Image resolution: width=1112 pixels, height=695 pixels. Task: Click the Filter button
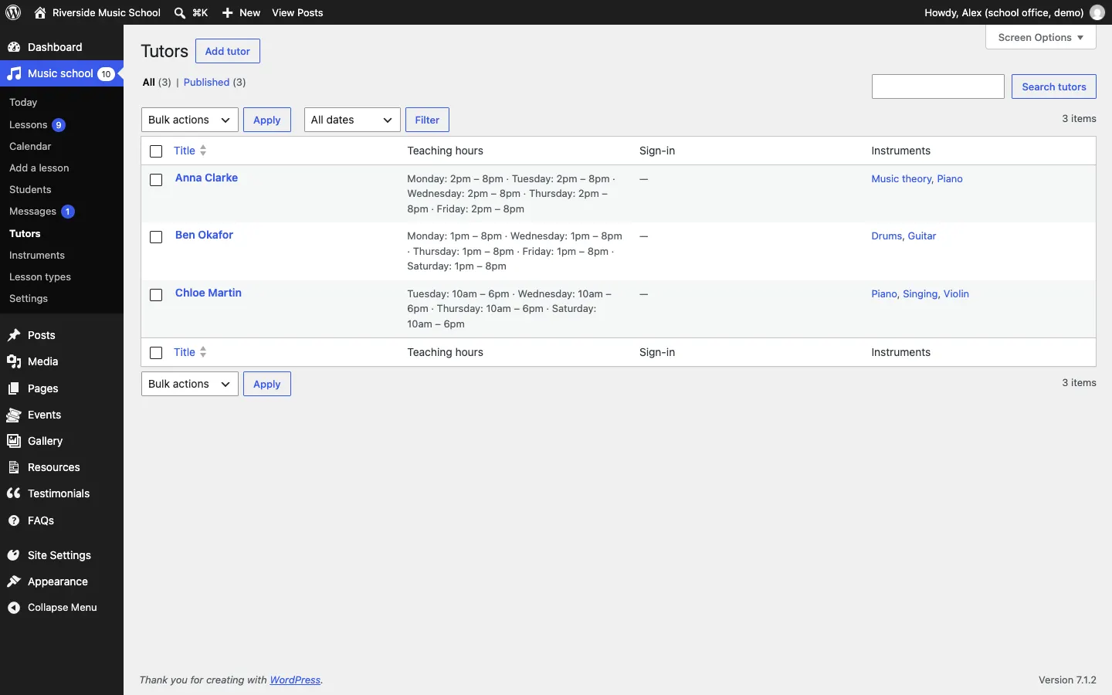point(427,120)
